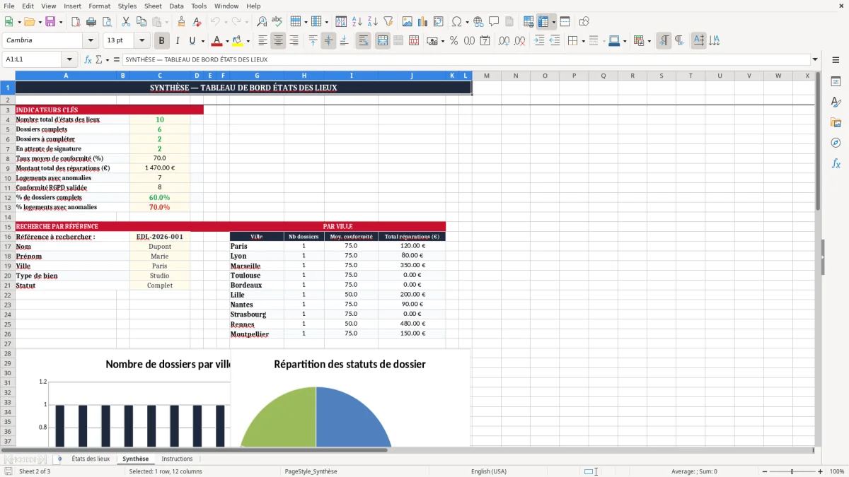Click zoom out minus button

click(765, 471)
